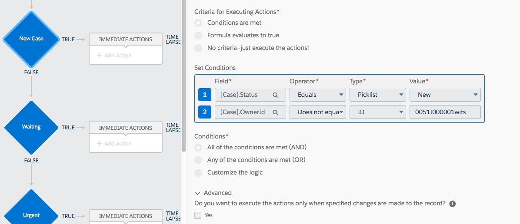Click Add Action under New Case immediate actions
Image resolution: width=520 pixels, height=224 pixels.
[114, 56]
